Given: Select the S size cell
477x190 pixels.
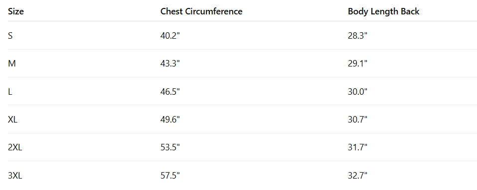Looking at the screenshot, I should [10, 36].
